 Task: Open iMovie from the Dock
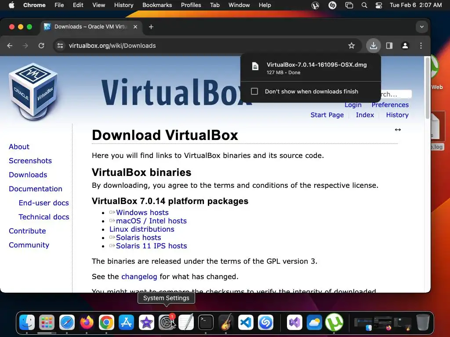(x=146, y=323)
